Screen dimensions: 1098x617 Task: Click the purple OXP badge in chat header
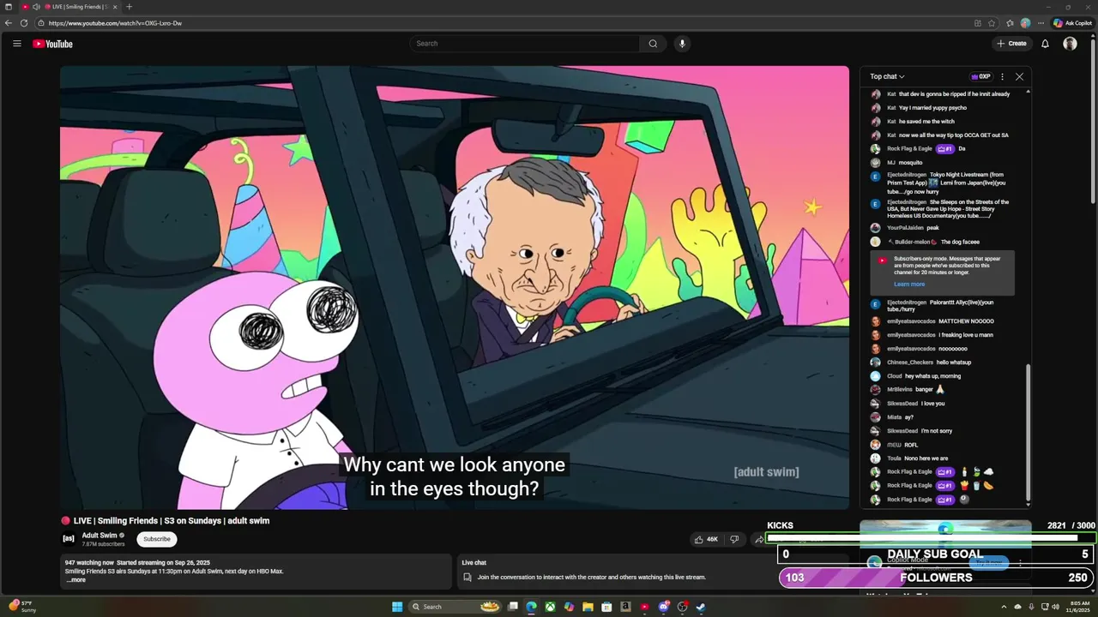point(980,76)
